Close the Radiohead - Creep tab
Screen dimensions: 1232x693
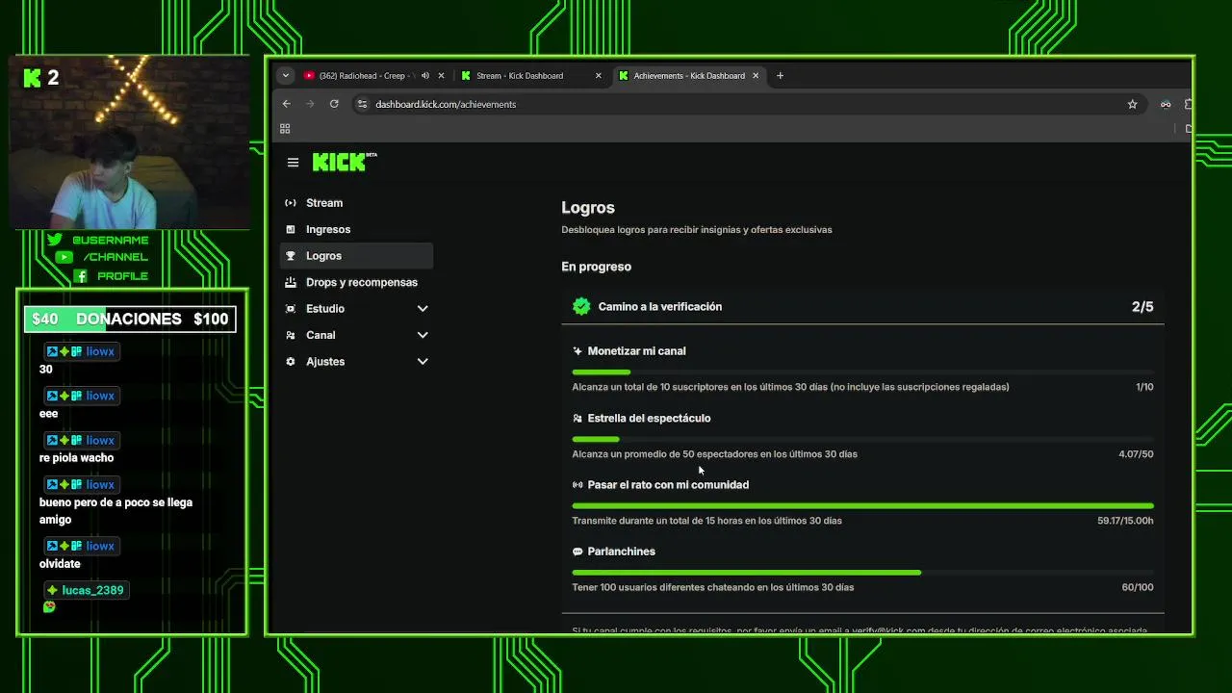pos(441,76)
